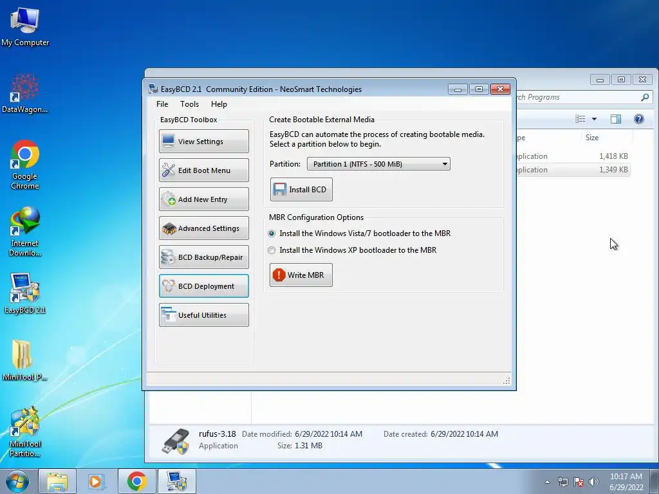Select the 1,349 KB file row
Screen dimensions: 659x494
(573, 170)
